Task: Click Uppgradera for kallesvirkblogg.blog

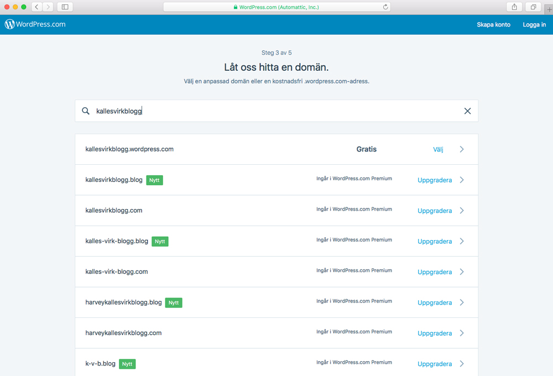Action: (435, 180)
